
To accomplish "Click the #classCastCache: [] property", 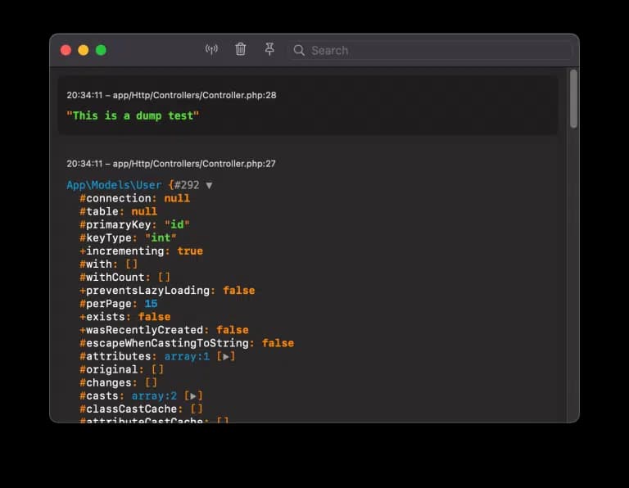I will click(141, 409).
